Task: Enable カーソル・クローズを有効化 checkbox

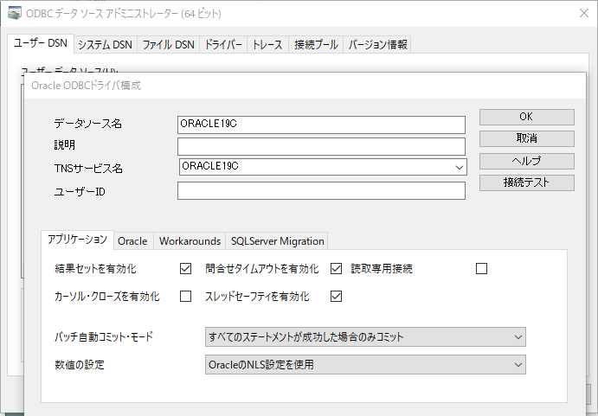Action: pyautogui.click(x=185, y=297)
